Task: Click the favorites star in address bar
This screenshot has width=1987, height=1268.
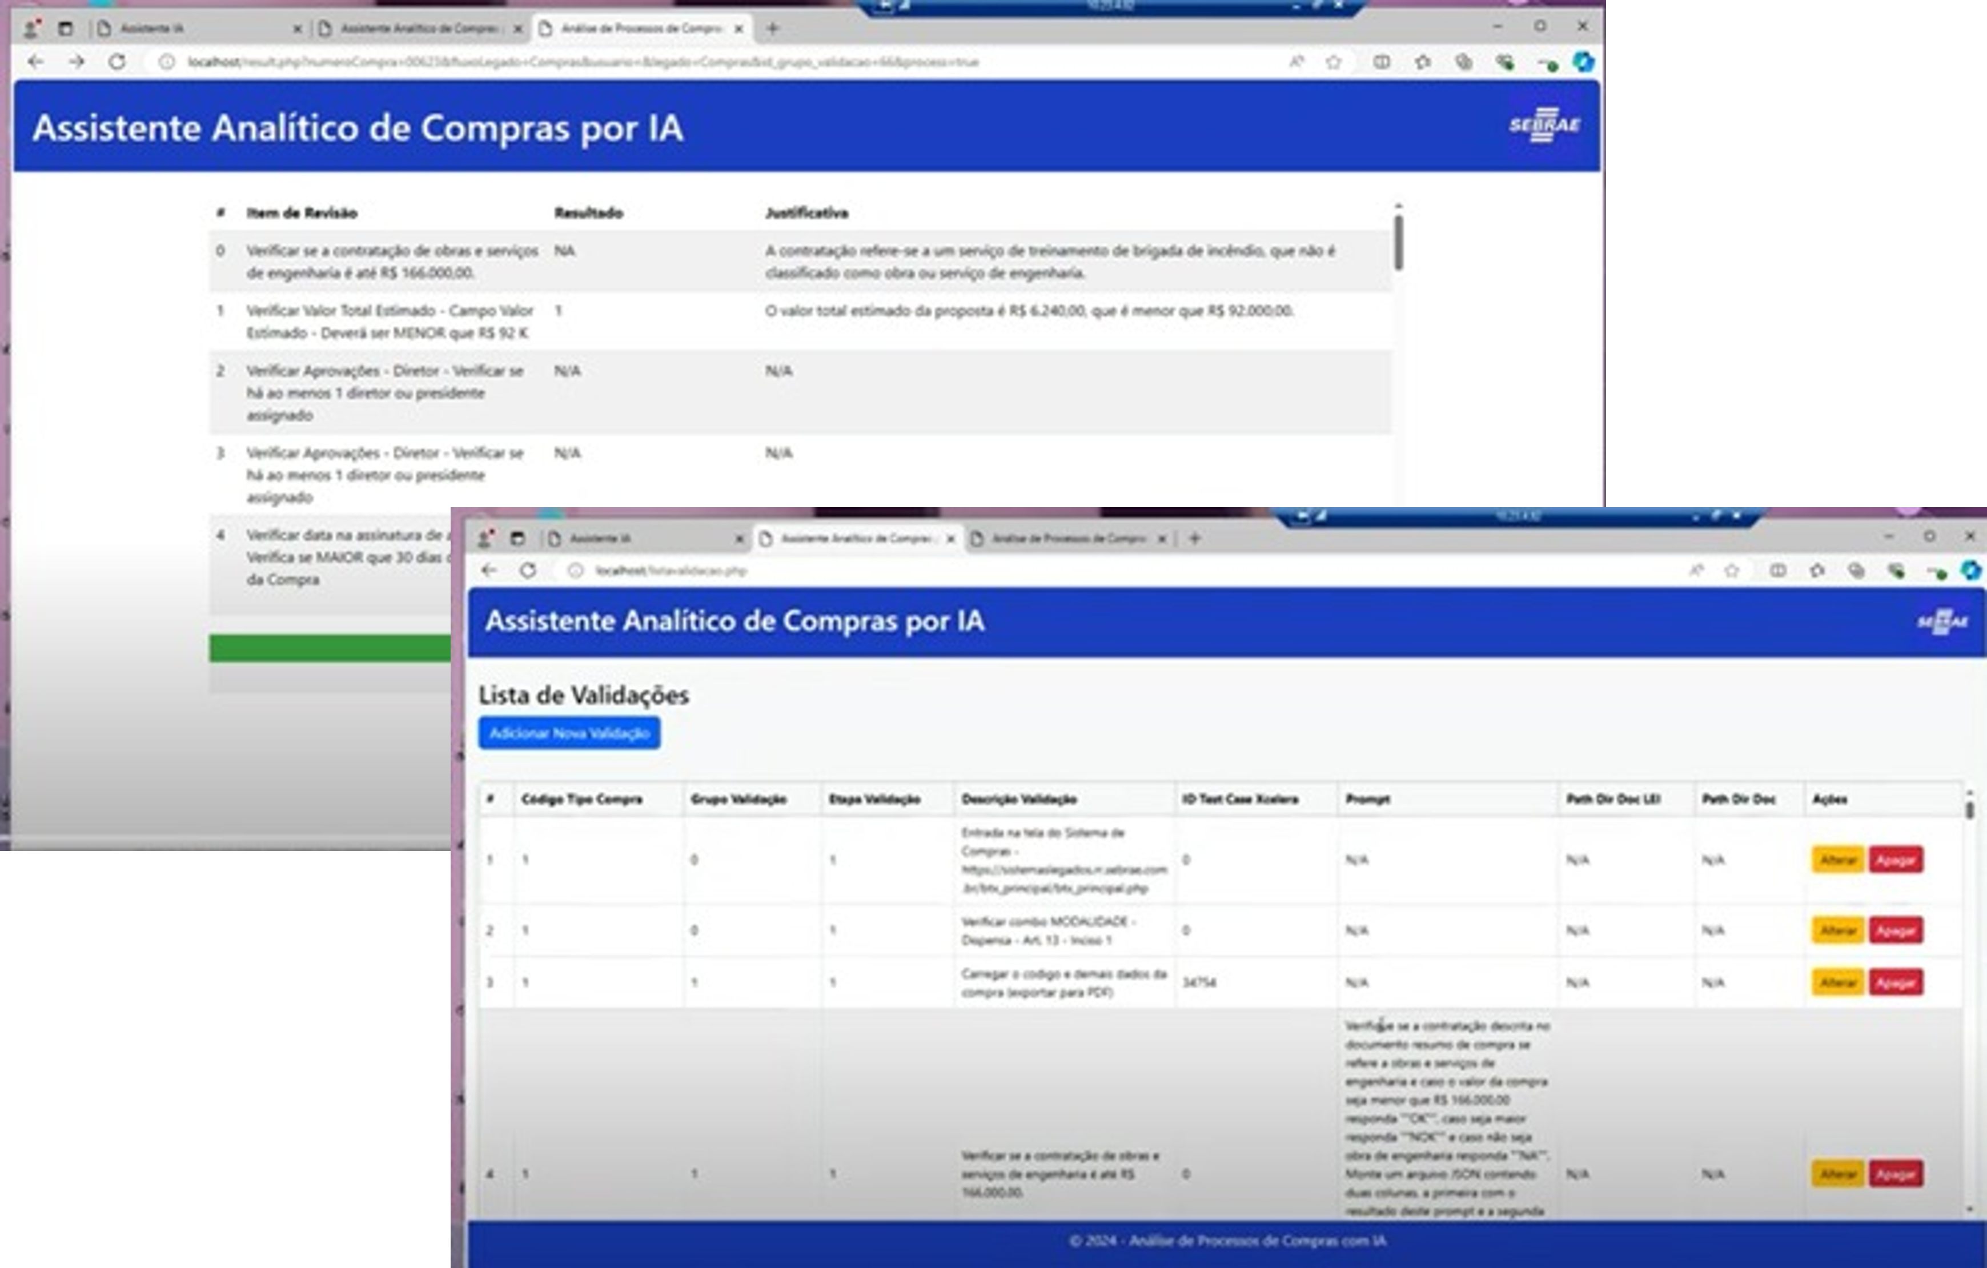Action: (x=1732, y=570)
